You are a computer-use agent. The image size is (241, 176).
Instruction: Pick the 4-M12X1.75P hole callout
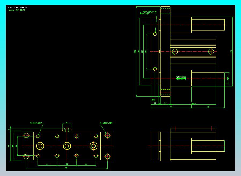pyautogui.click(x=106, y=123)
